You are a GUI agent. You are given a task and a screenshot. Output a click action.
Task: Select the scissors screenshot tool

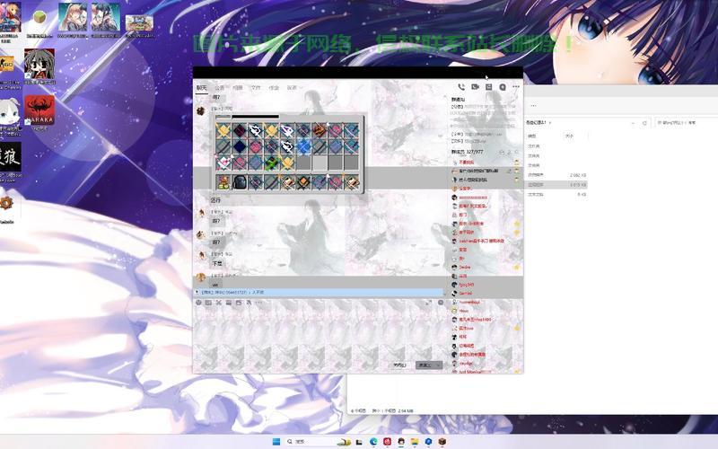(x=218, y=303)
